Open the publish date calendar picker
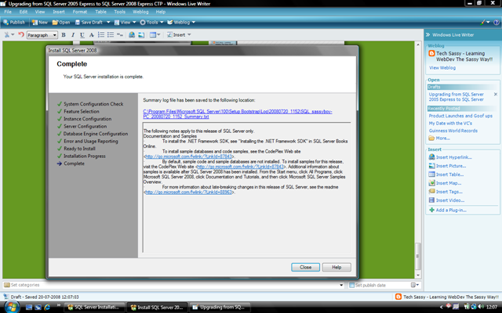 click(415, 285)
